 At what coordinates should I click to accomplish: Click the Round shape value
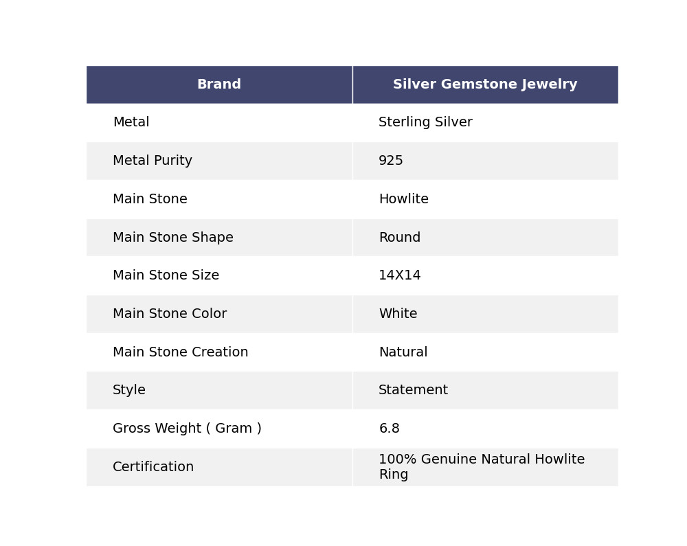pyautogui.click(x=399, y=238)
